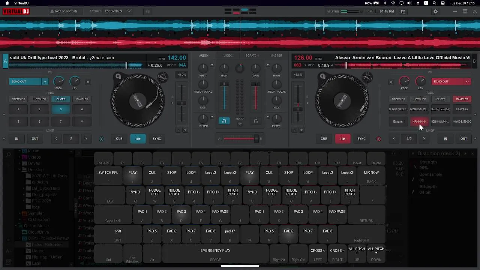Viewport: 480px width, 270px height.
Task: Open macOS Control Center icon
Action: [442, 3]
